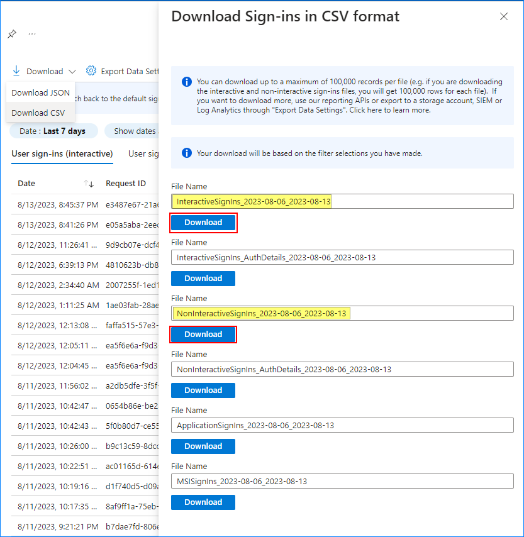Select the 8/13/2023, 8:45:37 PM sign-in row

85,205
